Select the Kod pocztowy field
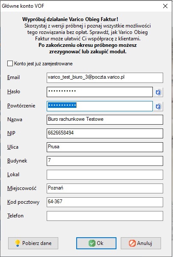Screen dimensions: 173x257 click(105, 202)
